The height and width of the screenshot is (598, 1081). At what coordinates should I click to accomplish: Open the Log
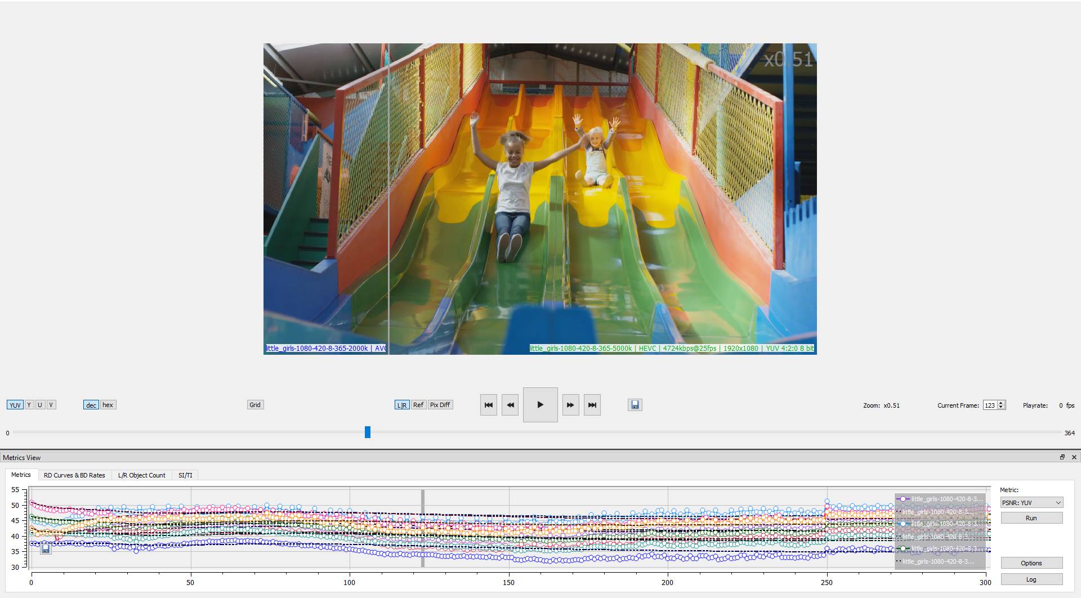1031,579
